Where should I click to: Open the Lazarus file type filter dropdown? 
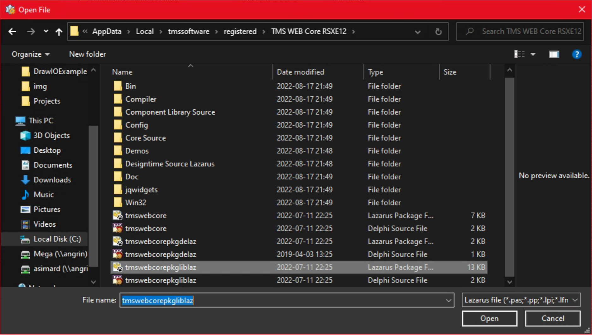click(521, 300)
